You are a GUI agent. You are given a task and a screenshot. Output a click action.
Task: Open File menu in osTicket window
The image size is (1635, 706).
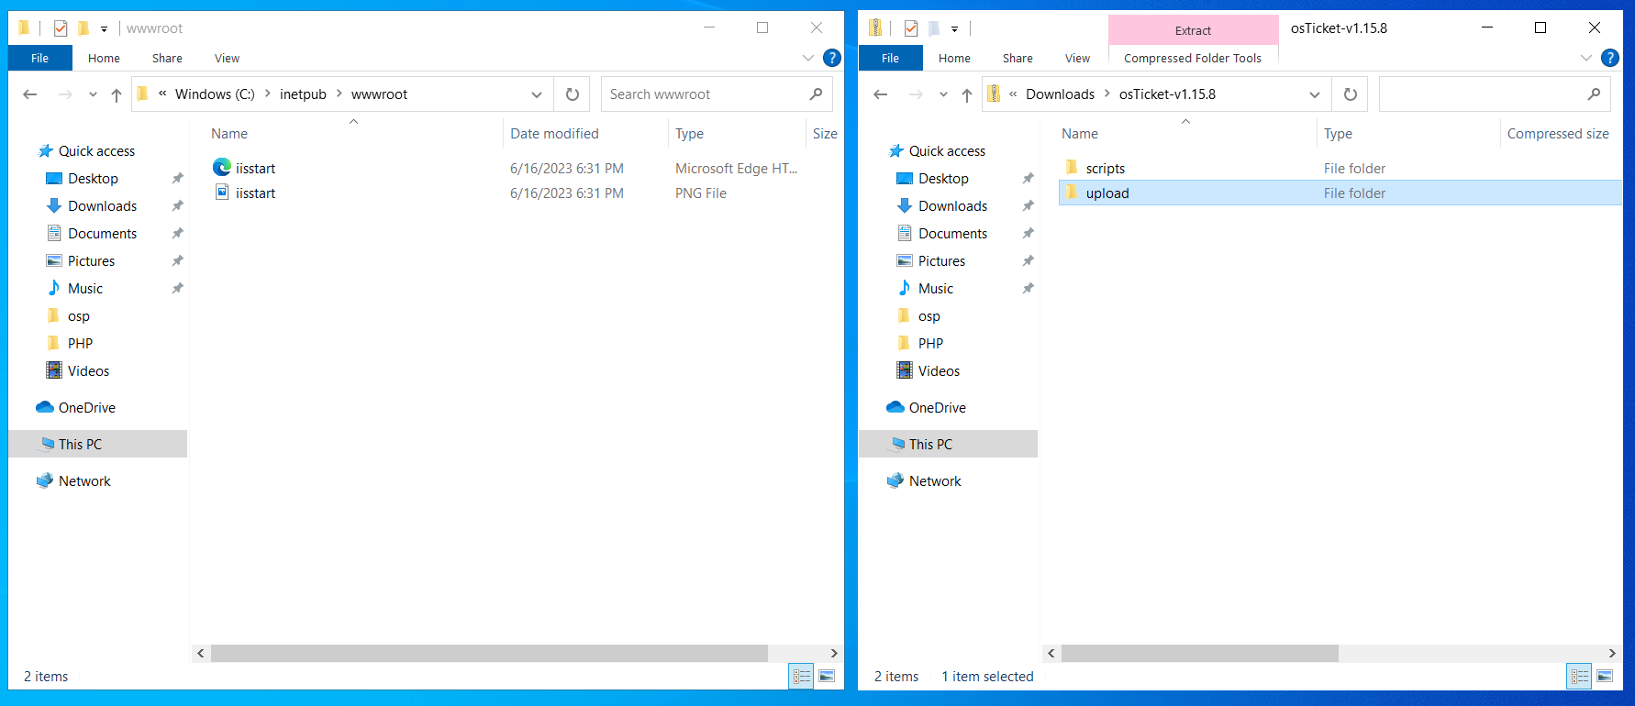890,58
